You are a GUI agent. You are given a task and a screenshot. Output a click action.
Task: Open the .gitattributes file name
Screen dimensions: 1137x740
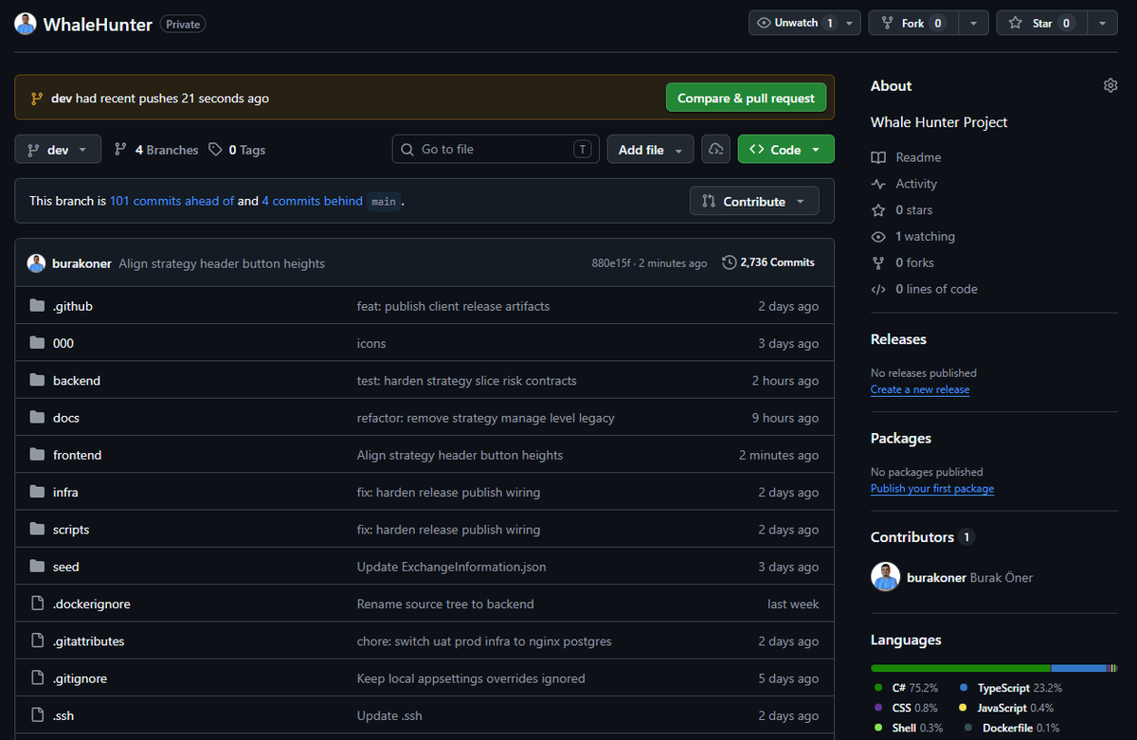(88, 641)
